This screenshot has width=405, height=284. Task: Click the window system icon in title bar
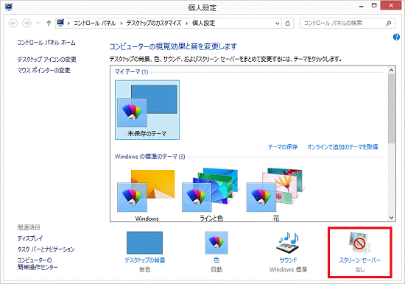(9, 7)
